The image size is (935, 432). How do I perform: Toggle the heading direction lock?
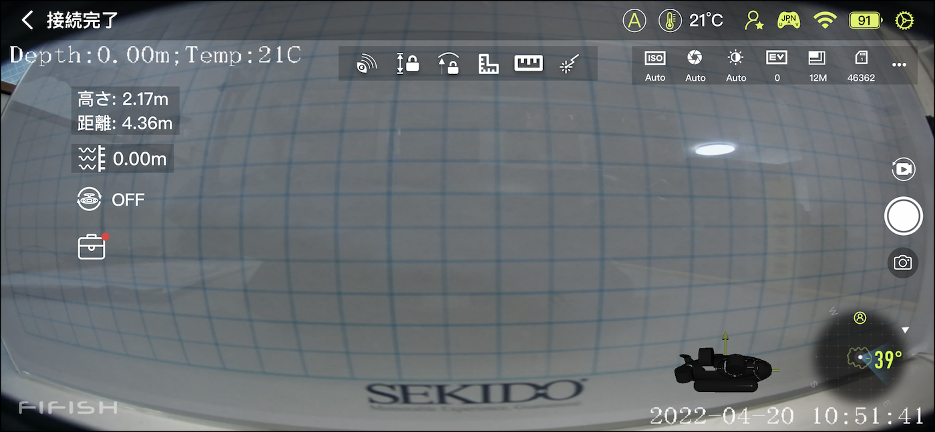(448, 63)
